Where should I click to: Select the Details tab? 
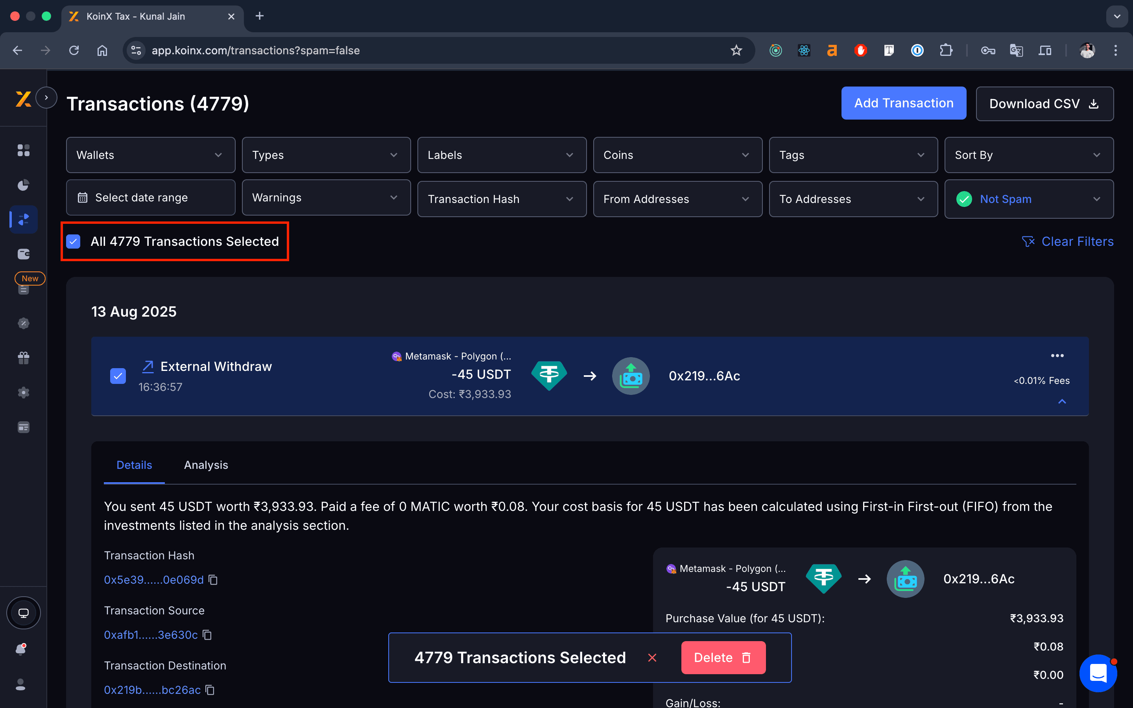point(134,465)
